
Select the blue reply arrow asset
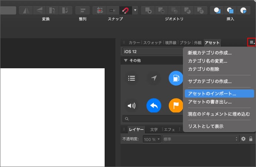tap(154, 106)
